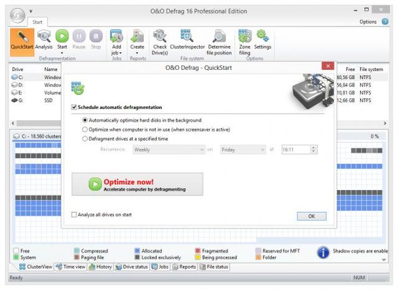Click the hard disk image in QuickStart dialog
Screen dimensions: 398x291
[x=313, y=91]
